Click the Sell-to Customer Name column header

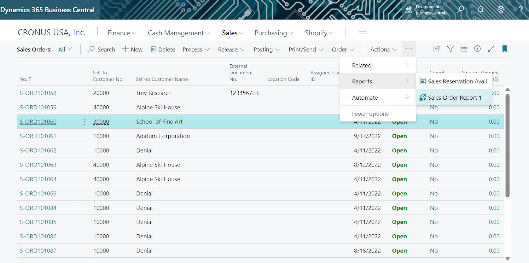pyautogui.click(x=162, y=79)
